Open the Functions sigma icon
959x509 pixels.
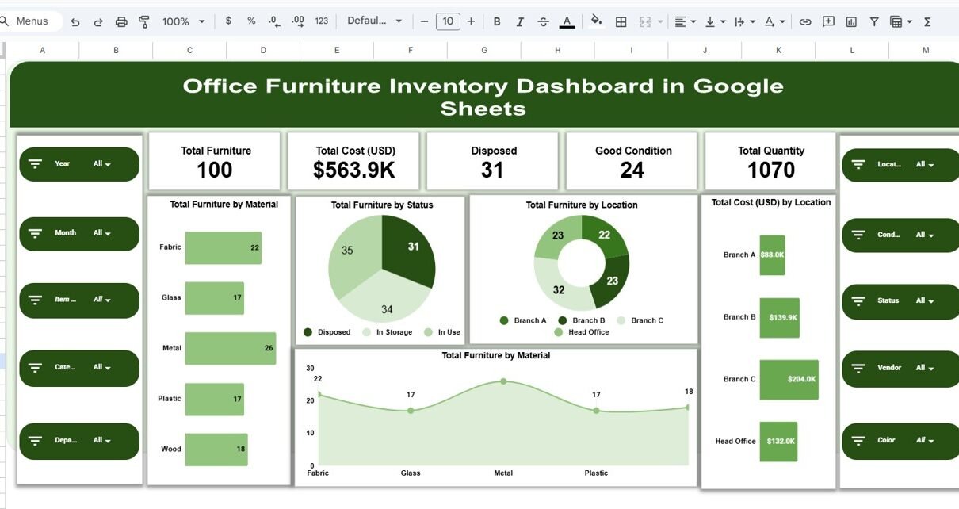click(928, 21)
